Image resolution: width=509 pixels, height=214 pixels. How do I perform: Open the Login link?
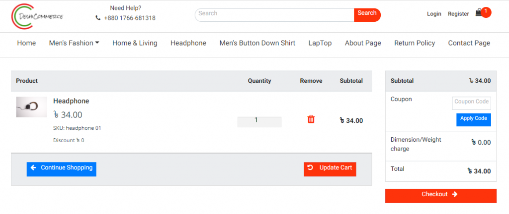(434, 14)
